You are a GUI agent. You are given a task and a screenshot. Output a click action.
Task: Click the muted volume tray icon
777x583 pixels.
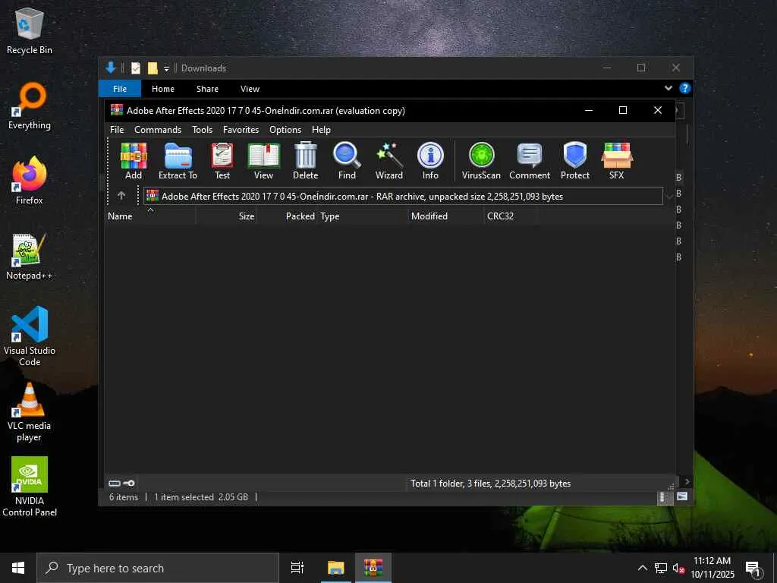pos(678,568)
